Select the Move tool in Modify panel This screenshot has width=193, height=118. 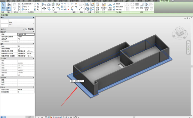(x=44, y=9)
